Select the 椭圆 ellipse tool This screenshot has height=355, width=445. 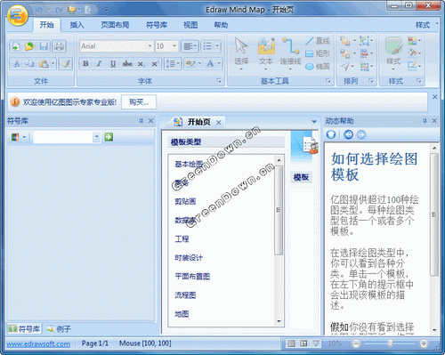318,67
